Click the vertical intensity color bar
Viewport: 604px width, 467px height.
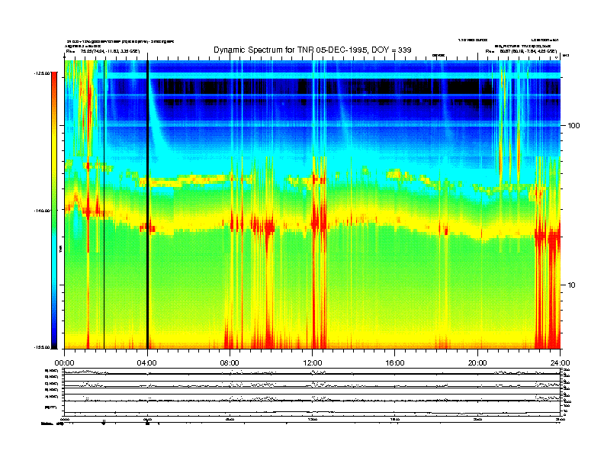click(54, 211)
